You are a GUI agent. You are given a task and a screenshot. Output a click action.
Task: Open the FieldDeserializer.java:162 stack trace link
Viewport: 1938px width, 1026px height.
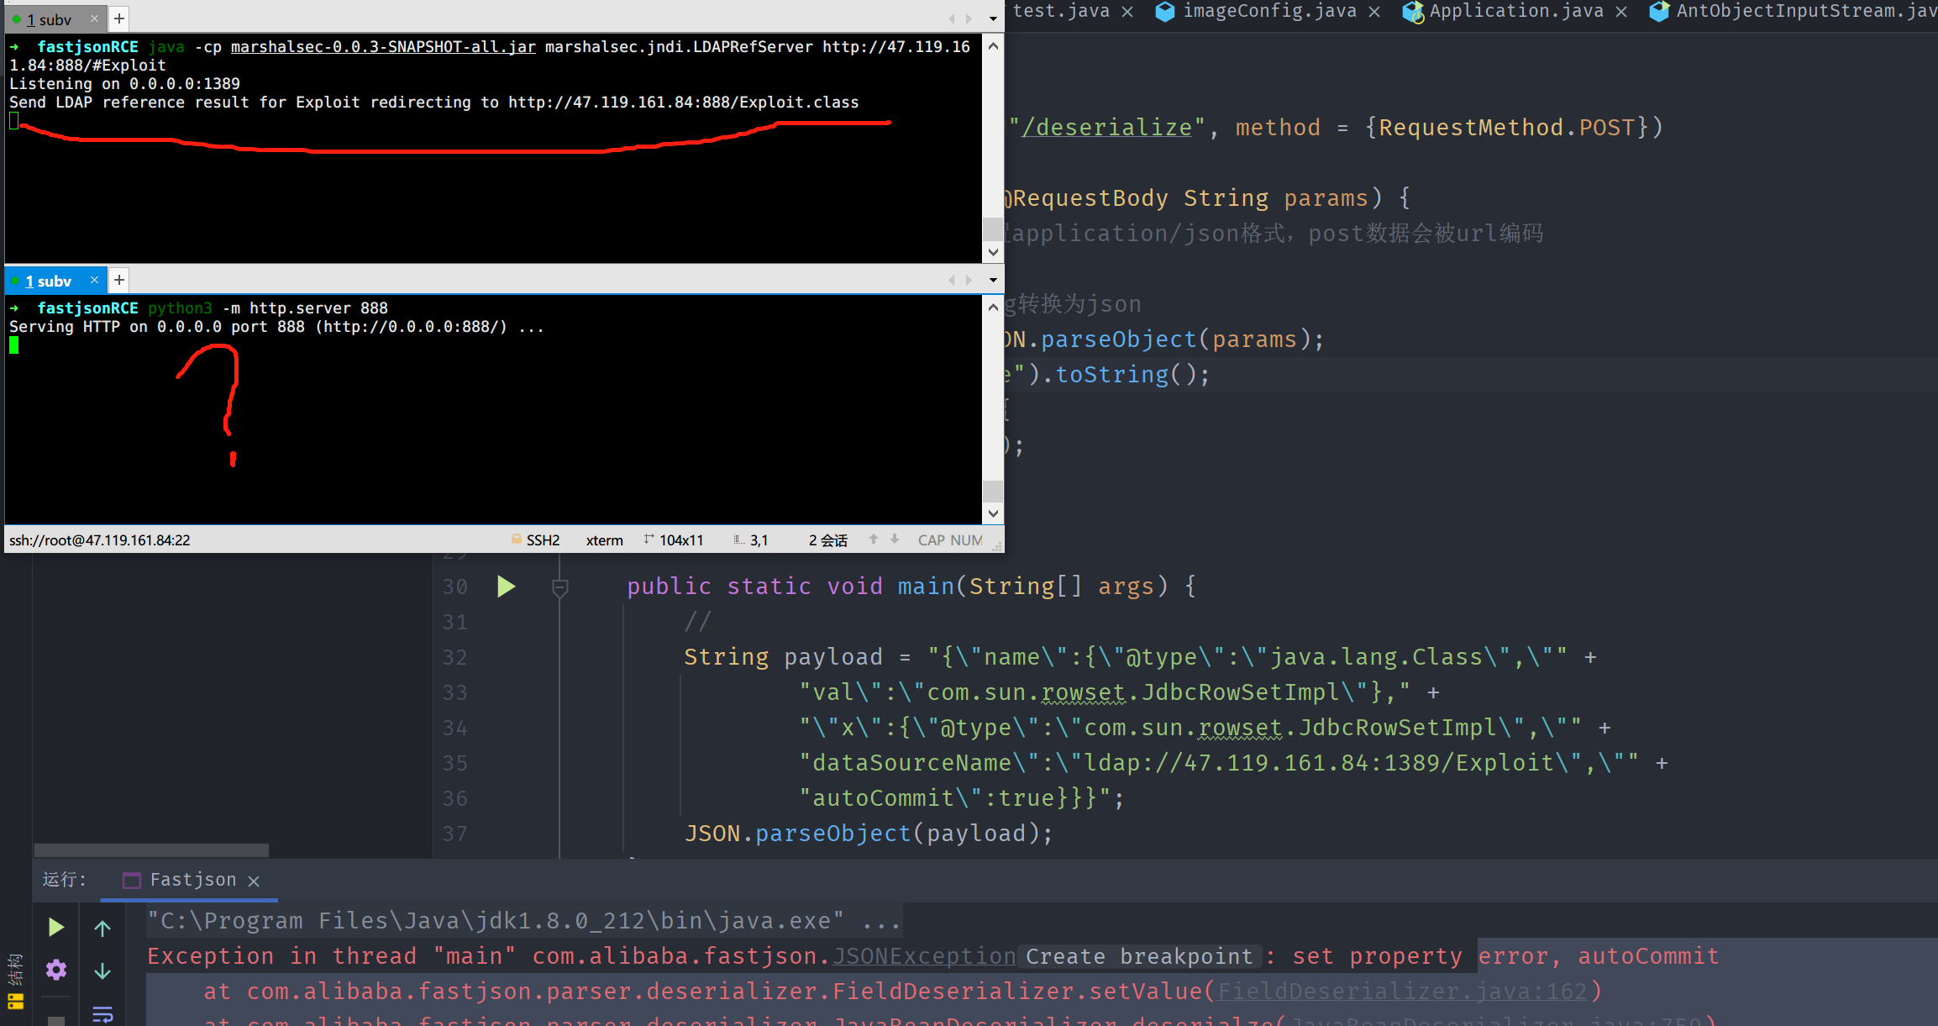[x=1402, y=992]
